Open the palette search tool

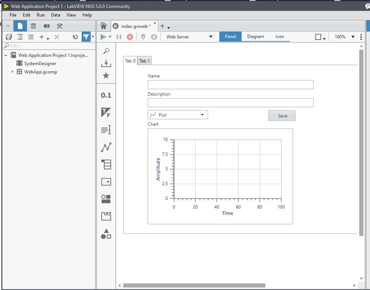pyautogui.click(x=106, y=50)
